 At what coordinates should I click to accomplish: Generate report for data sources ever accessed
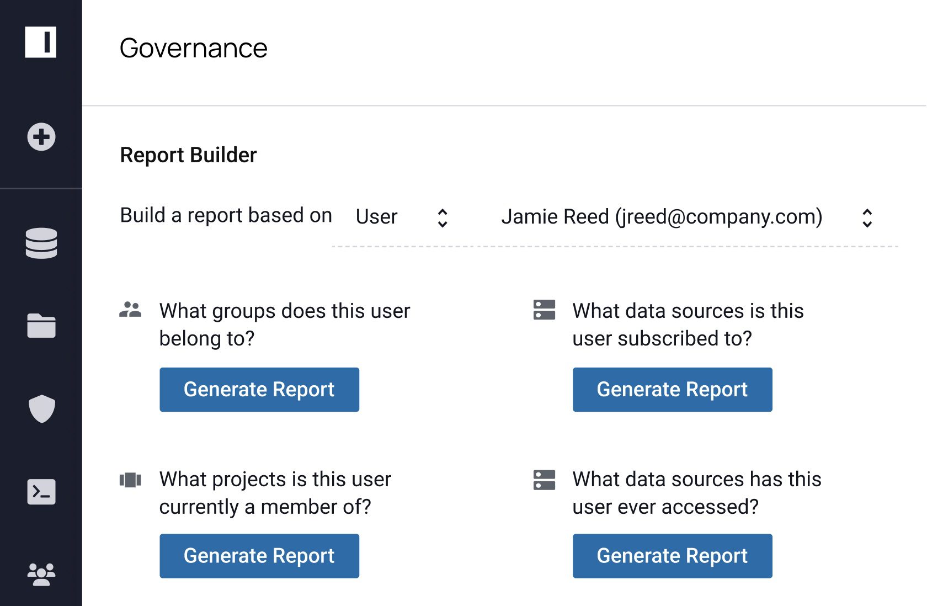click(672, 556)
